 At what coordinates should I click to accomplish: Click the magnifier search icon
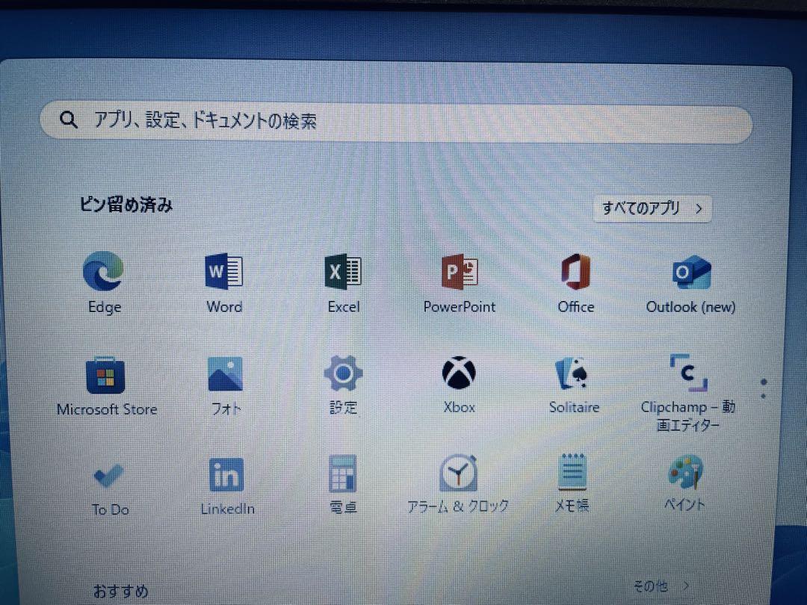(x=69, y=120)
